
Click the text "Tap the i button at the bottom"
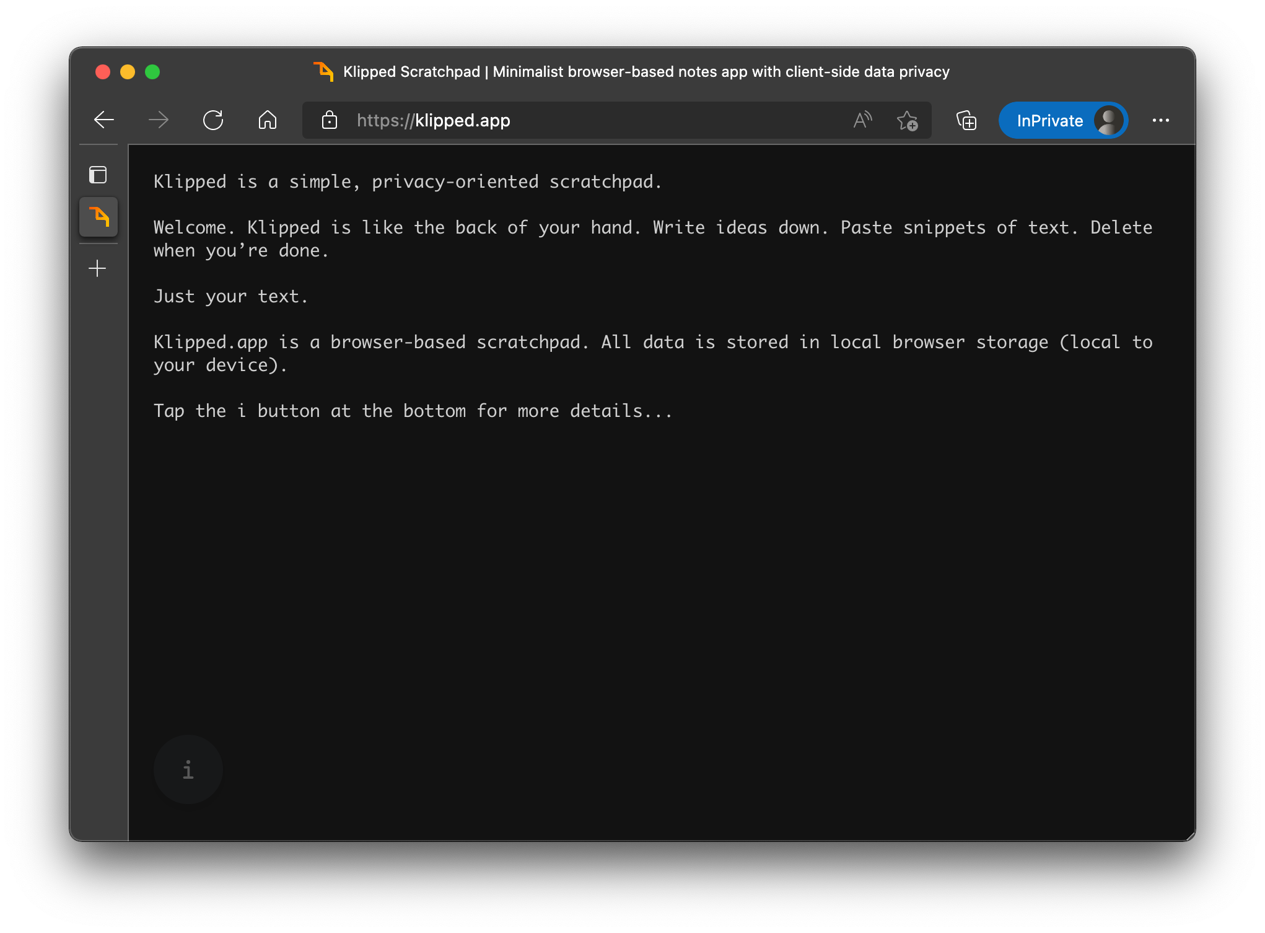(x=310, y=411)
